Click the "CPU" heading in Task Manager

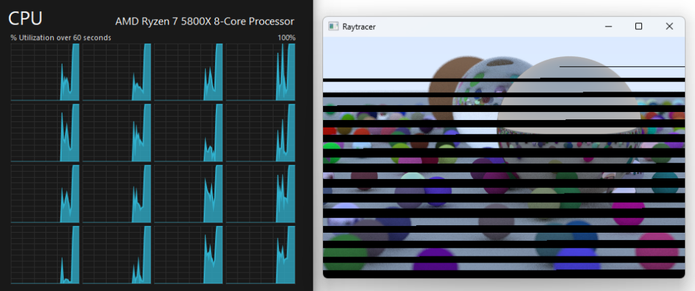point(25,18)
